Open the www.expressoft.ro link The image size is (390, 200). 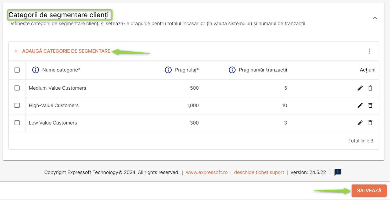pyautogui.click(x=207, y=172)
